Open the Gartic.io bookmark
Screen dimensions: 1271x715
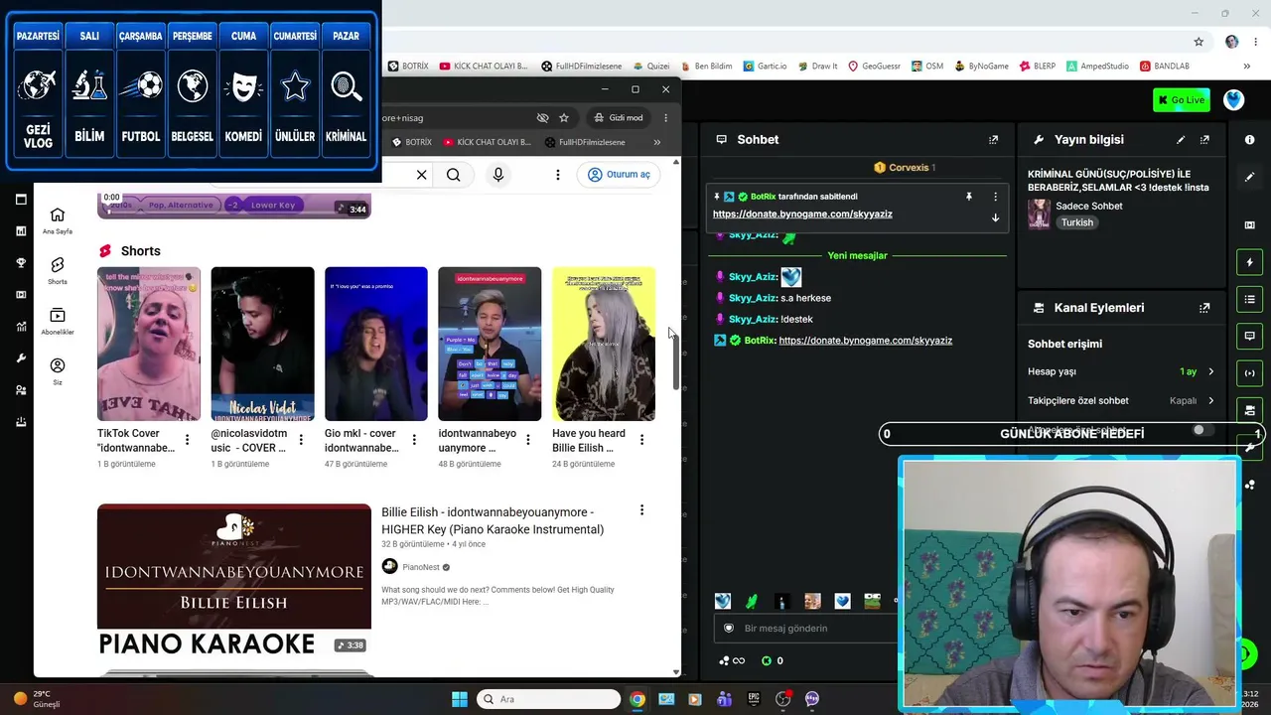[x=764, y=67]
